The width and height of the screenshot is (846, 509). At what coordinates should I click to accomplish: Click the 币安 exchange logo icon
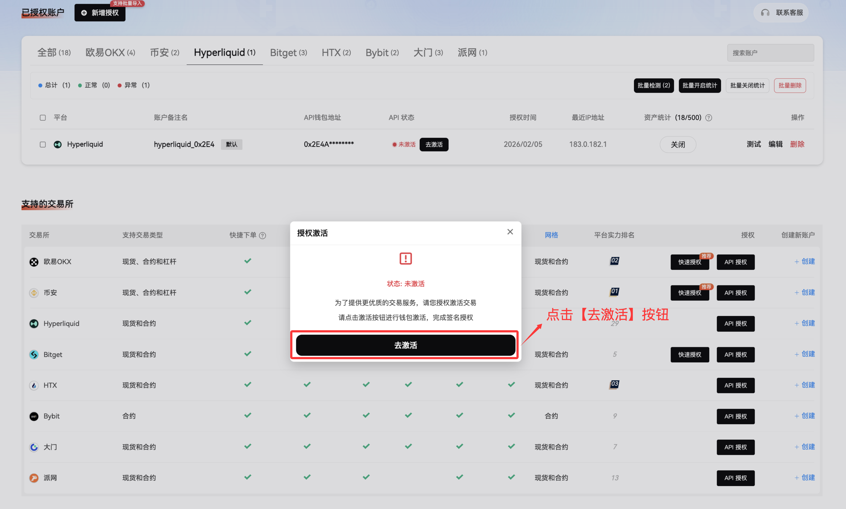[x=34, y=292]
